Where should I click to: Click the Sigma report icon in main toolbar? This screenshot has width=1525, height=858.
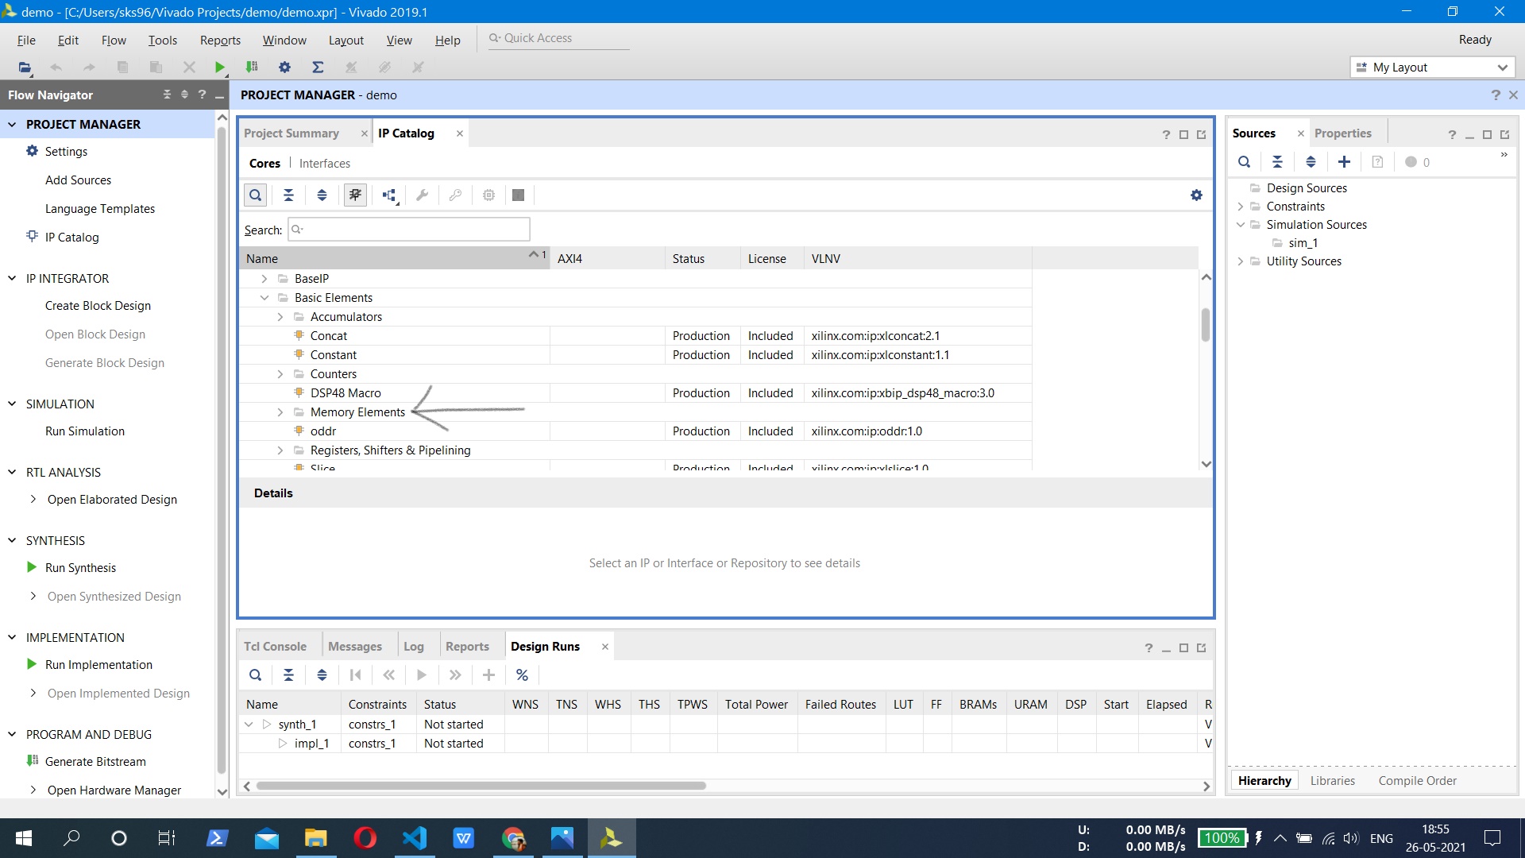[x=318, y=68]
